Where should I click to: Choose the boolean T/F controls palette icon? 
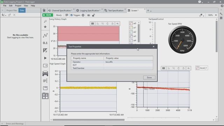pos(45,50)
